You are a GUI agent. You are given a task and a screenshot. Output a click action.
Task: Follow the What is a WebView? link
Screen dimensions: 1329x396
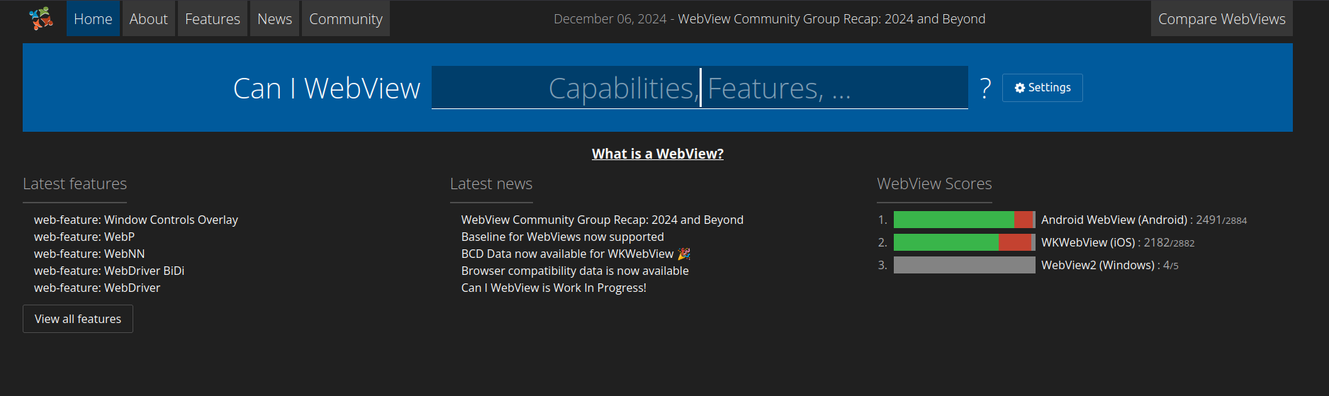click(x=658, y=154)
